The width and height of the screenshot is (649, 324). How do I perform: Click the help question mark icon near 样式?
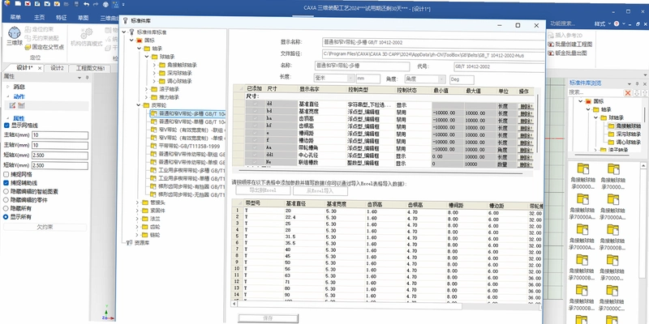pyautogui.click(x=617, y=23)
